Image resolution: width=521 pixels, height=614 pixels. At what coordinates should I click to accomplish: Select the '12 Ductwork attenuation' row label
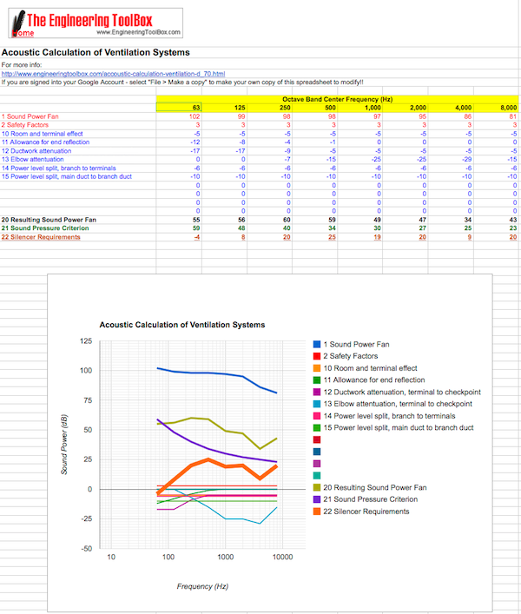pos(36,151)
